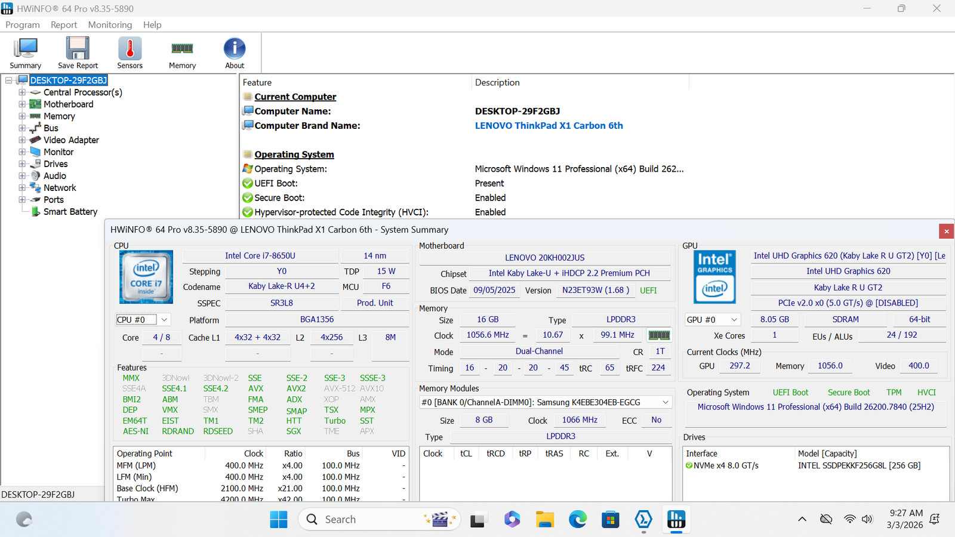This screenshot has width=955, height=537.
Task: Click the Wi-Fi network tray icon
Action: pos(849,519)
